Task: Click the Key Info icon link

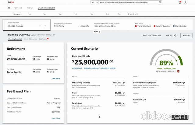Action: point(84,26)
